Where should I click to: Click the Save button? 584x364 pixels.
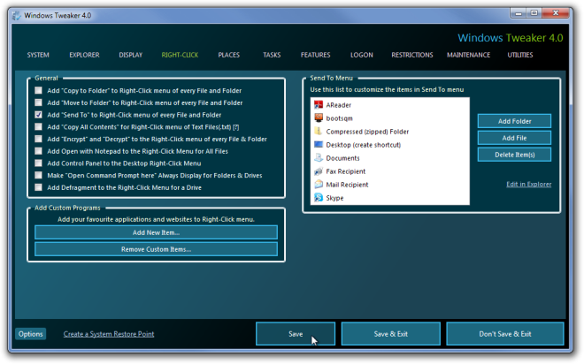point(296,334)
